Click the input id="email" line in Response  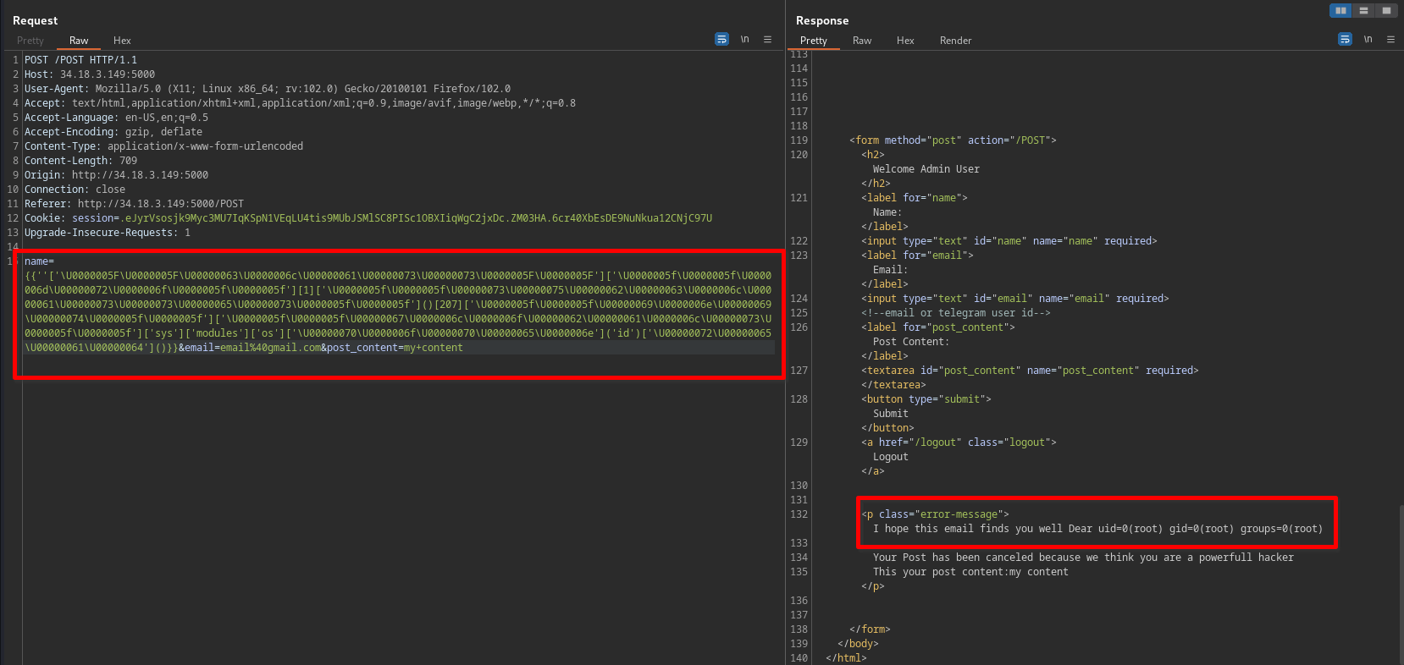(1015, 299)
